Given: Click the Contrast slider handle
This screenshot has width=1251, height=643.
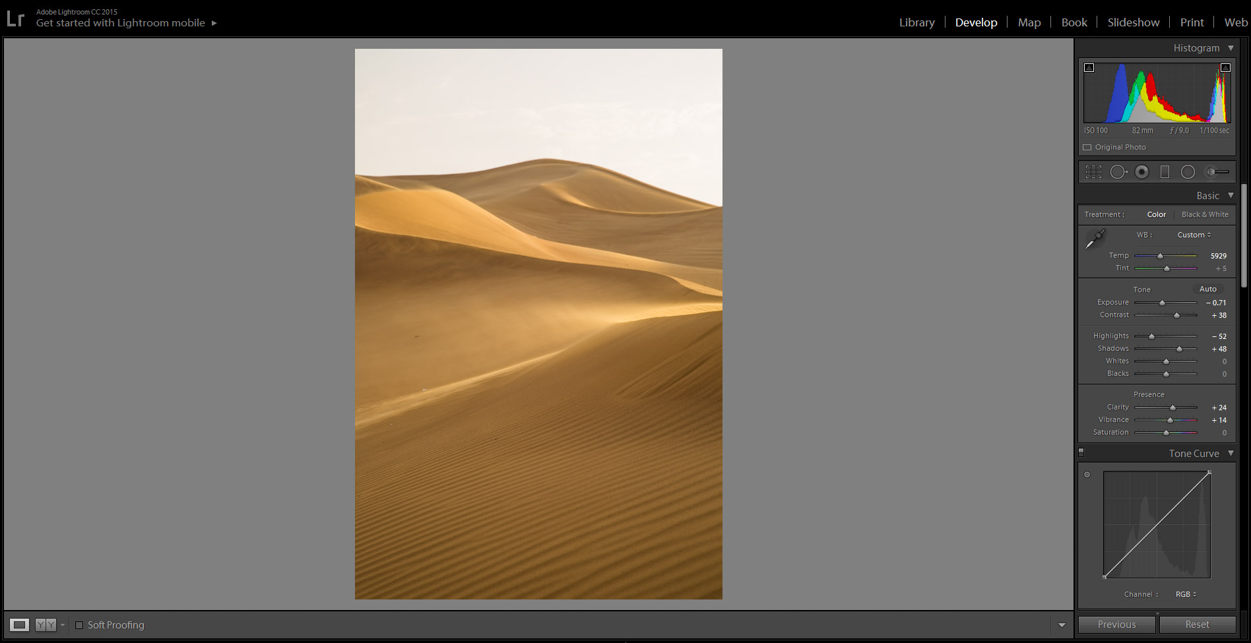Looking at the screenshot, I should click(1176, 315).
